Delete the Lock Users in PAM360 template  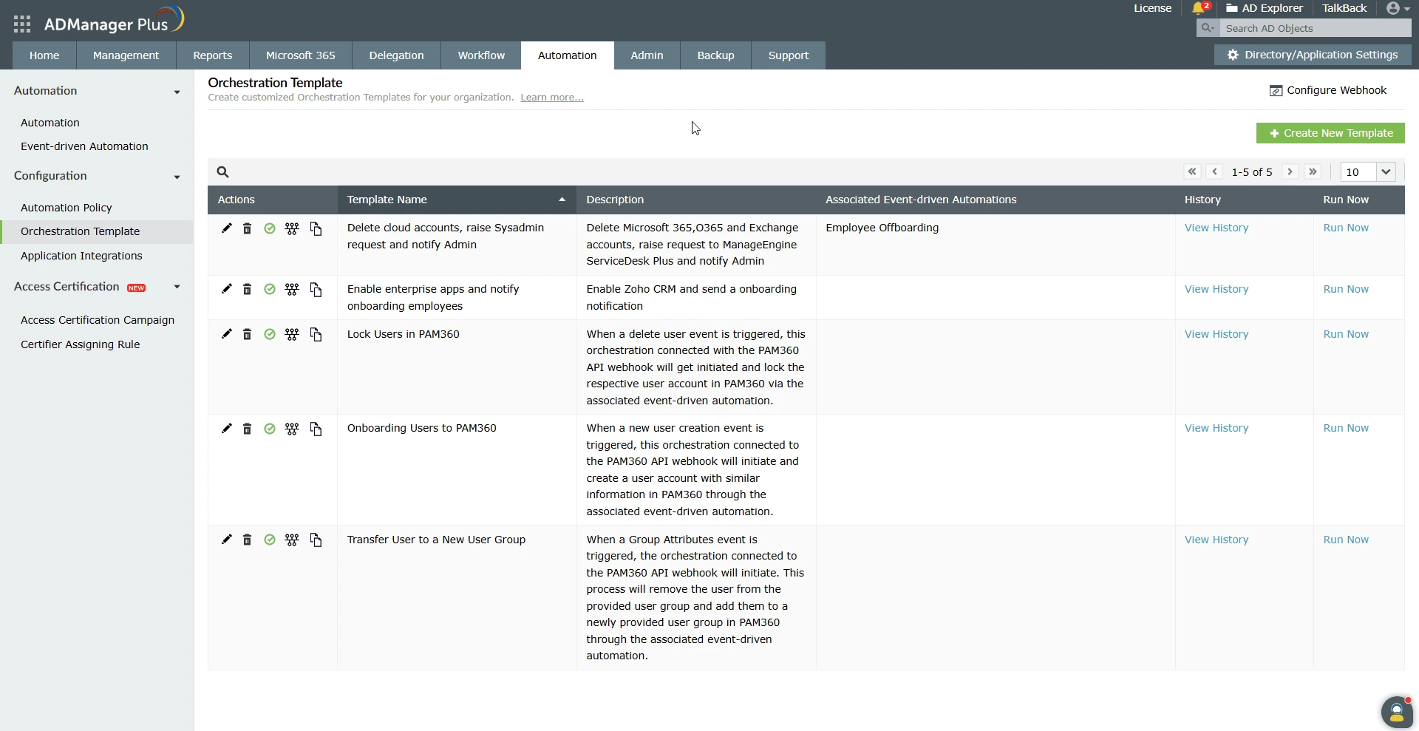pyautogui.click(x=247, y=334)
